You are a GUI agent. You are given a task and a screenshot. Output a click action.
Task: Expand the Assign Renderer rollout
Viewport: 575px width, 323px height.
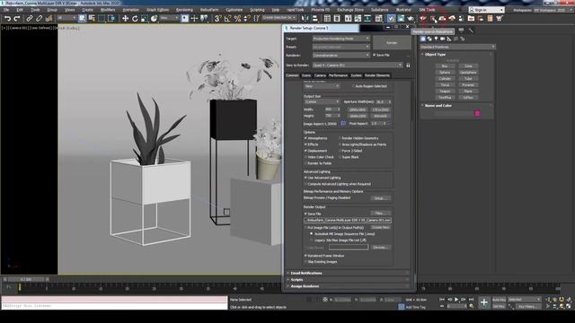(348, 286)
